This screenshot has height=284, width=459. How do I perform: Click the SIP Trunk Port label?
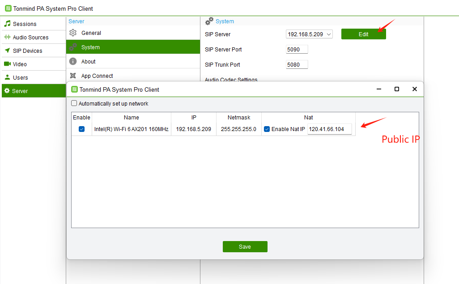(x=222, y=65)
